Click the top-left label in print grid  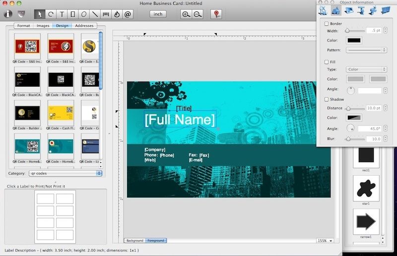pos(45,199)
